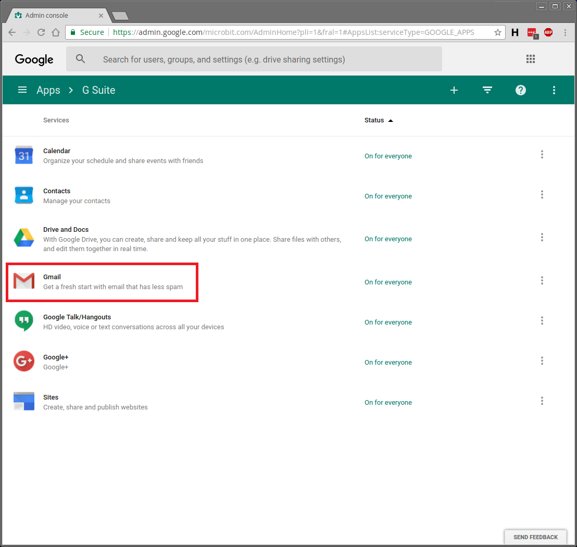577x547 pixels.
Task: Open the Calendar service
Action: pos(57,151)
